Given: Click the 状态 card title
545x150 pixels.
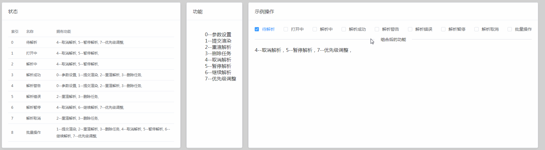Looking at the screenshot, I should (x=13, y=11).
